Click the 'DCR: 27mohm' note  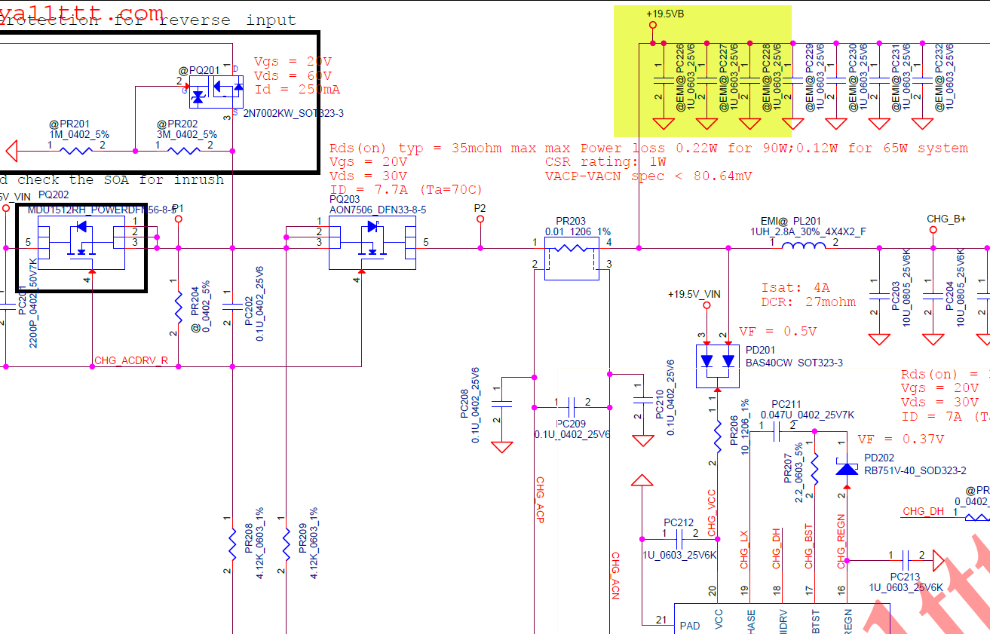pyautogui.click(x=808, y=302)
